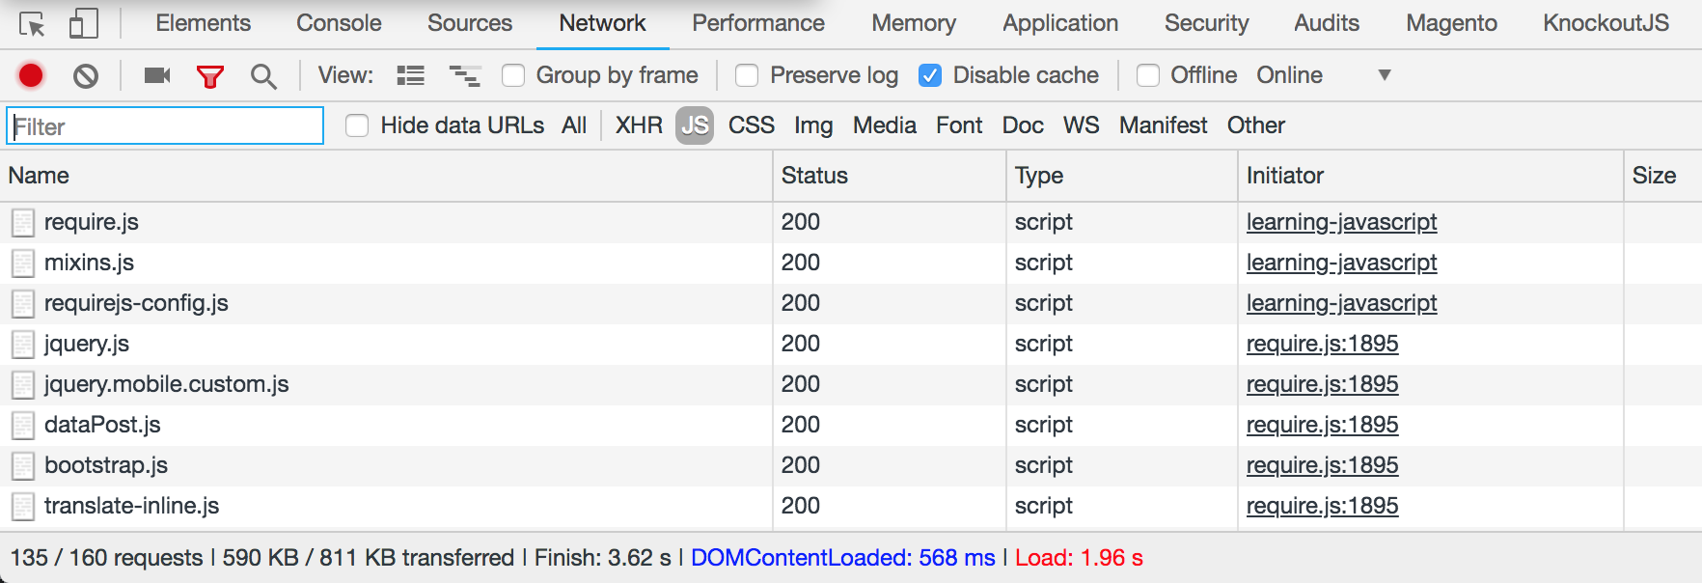Image resolution: width=1702 pixels, height=583 pixels.
Task: Open require.js:1895 initiator for translate-inline.js
Action: coord(1322,506)
